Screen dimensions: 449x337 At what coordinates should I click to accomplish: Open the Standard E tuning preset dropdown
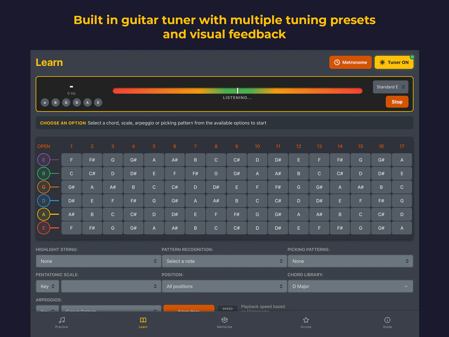tap(390, 87)
